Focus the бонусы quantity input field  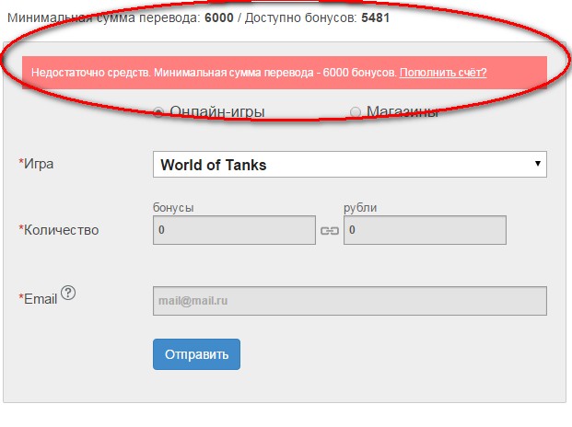pos(234,230)
